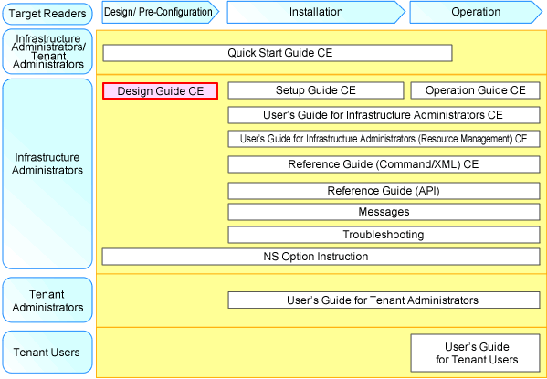Screen dimensions: 547x379
Task: Select the Tenant Administrators reader label
Action: coord(47,300)
